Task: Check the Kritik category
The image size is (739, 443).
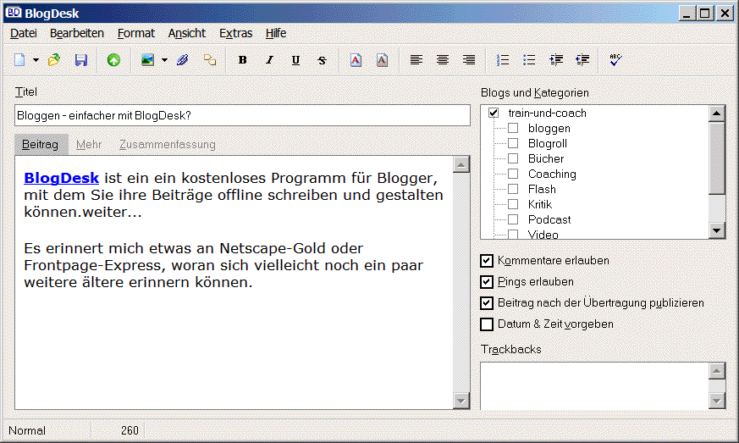Action: pos(513,204)
